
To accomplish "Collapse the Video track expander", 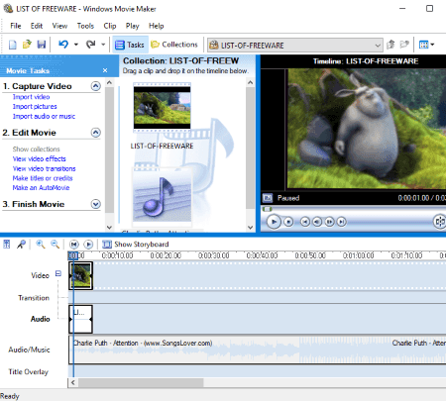I will (x=58, y=273).
